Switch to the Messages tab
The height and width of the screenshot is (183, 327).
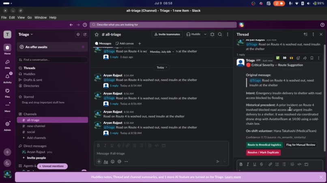click(103, 43)
